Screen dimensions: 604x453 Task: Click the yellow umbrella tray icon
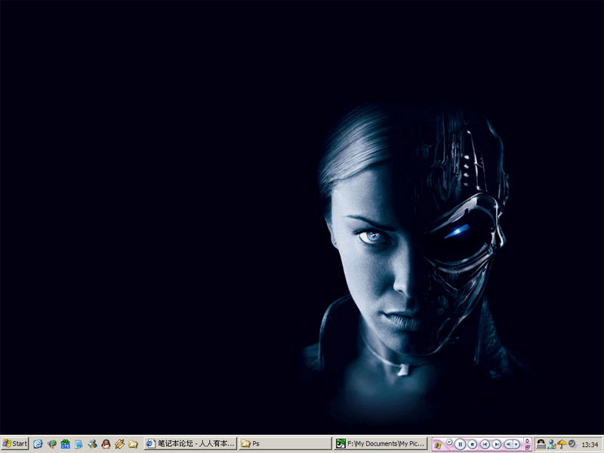[562, 444]
